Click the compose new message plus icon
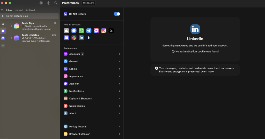The width and height of the screenshot is (265, 139). coord(48,3)
